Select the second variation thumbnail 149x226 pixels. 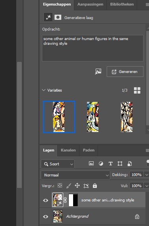click(x=92, y=117)
